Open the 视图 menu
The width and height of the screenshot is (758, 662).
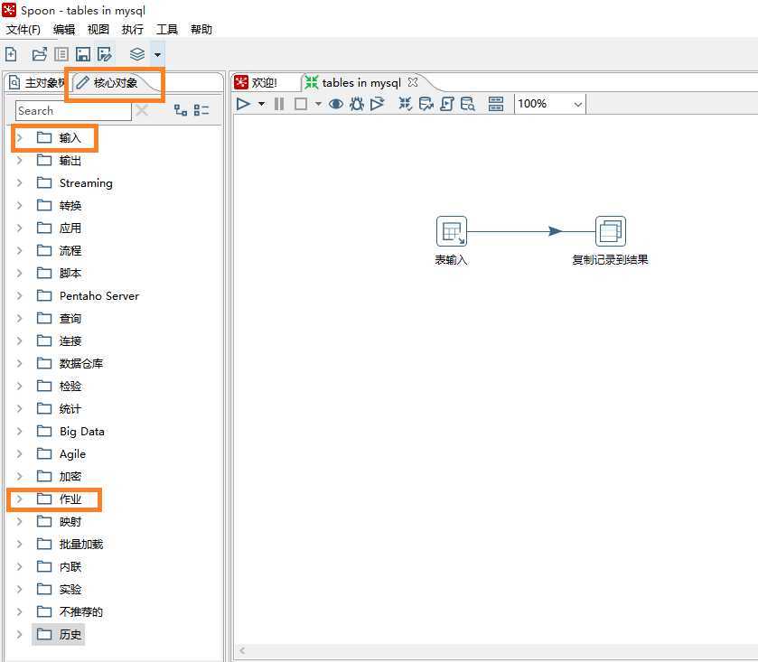[x=98, y=30]
